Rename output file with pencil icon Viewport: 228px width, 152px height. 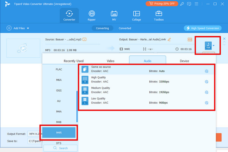pos(169,40)
